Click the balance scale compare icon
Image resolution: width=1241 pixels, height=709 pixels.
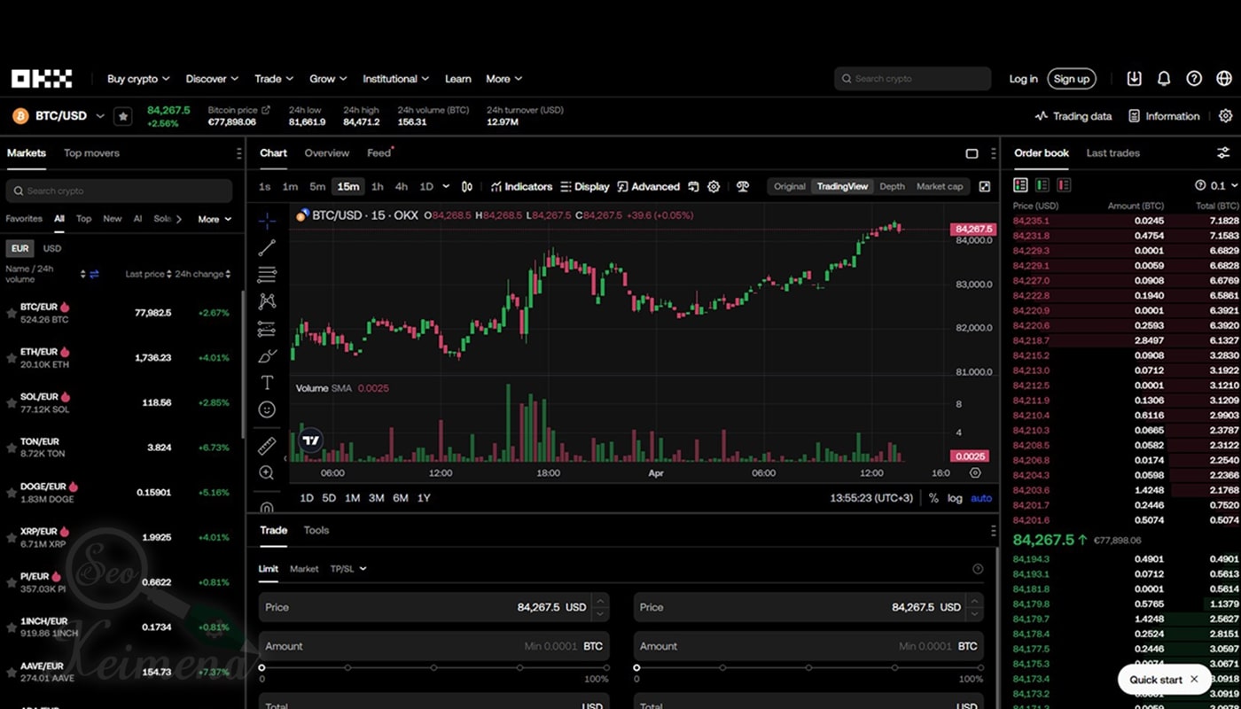coord(743,187)
